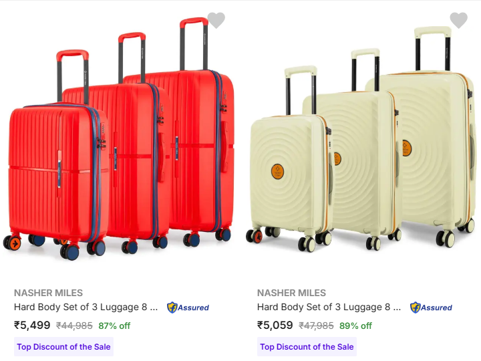This screenshot has width=481, height=361.
Task: Open the red suitcase set product image
Action: [119, 139]
